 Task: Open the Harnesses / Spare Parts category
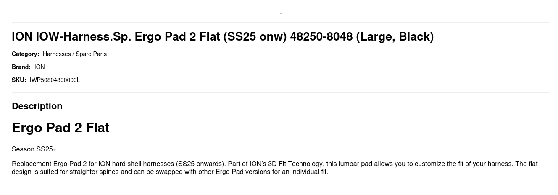[x=75, y=54]
